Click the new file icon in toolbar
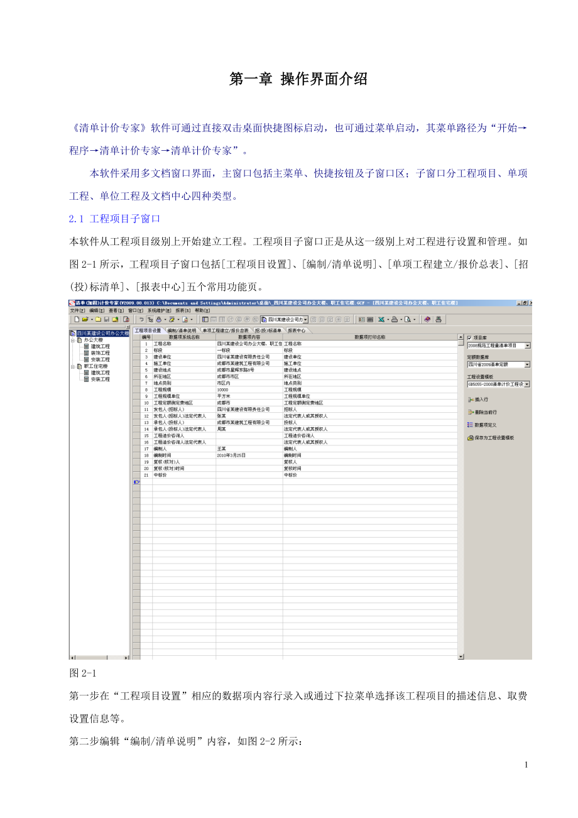Screen dimensions: 578x818 click(x=77, y=319)
